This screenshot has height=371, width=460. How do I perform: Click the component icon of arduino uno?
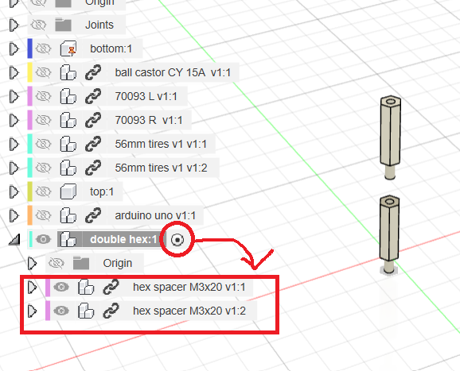point(68,216)
